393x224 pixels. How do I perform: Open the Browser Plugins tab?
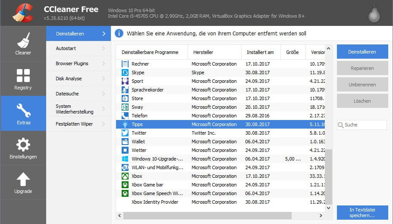[79, 63]
